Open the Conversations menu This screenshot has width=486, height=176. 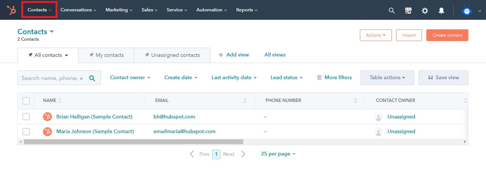[x=78, y=10]
